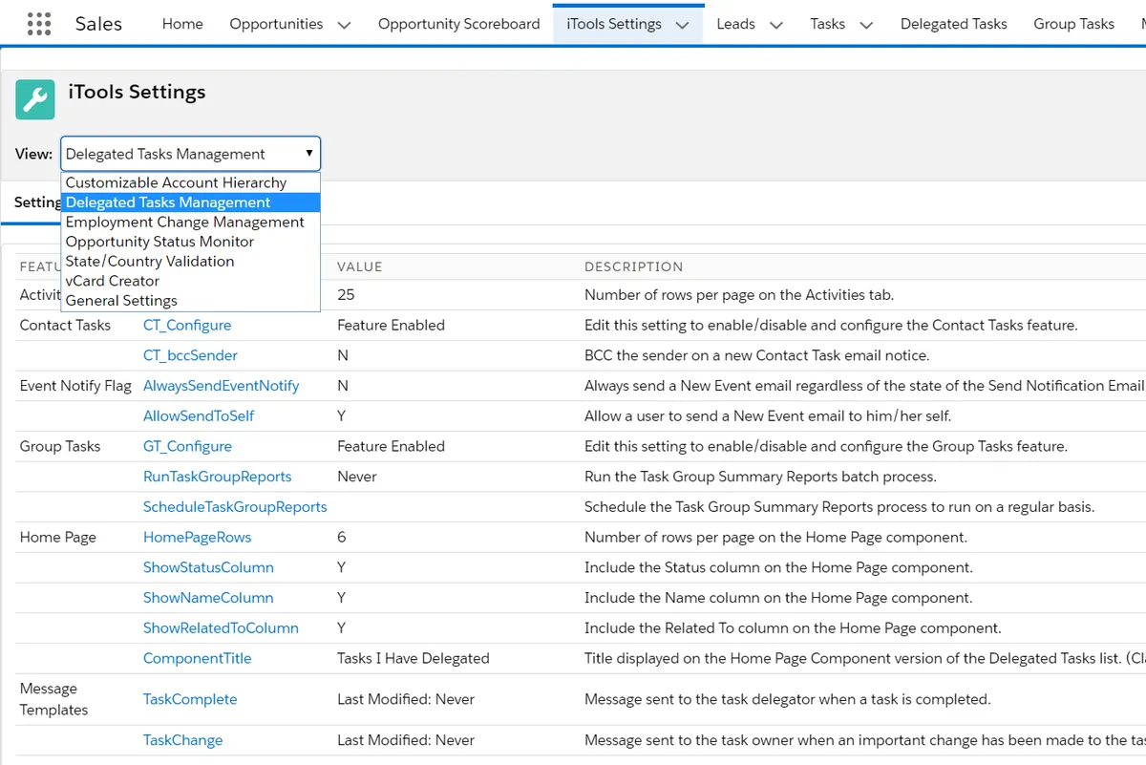Open the ComponentTitle setting link
The image size is (1146, 765).
pyautogui.click(x=198, y=658)
